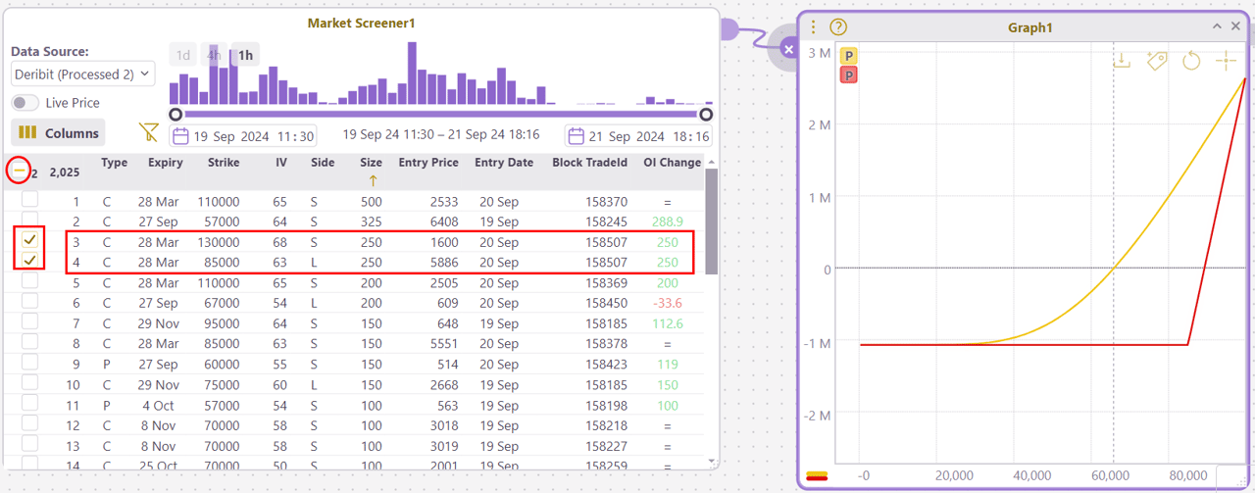Sort by the IV column header

click(x=280, y=163)
